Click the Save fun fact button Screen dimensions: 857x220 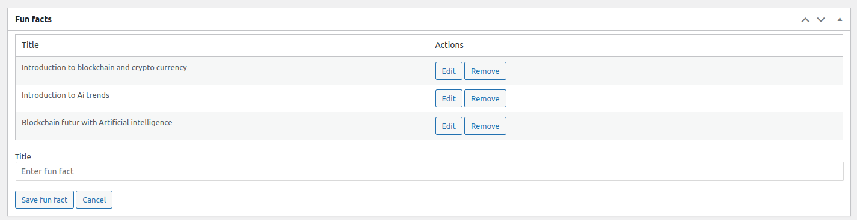(x=45, y=200)
